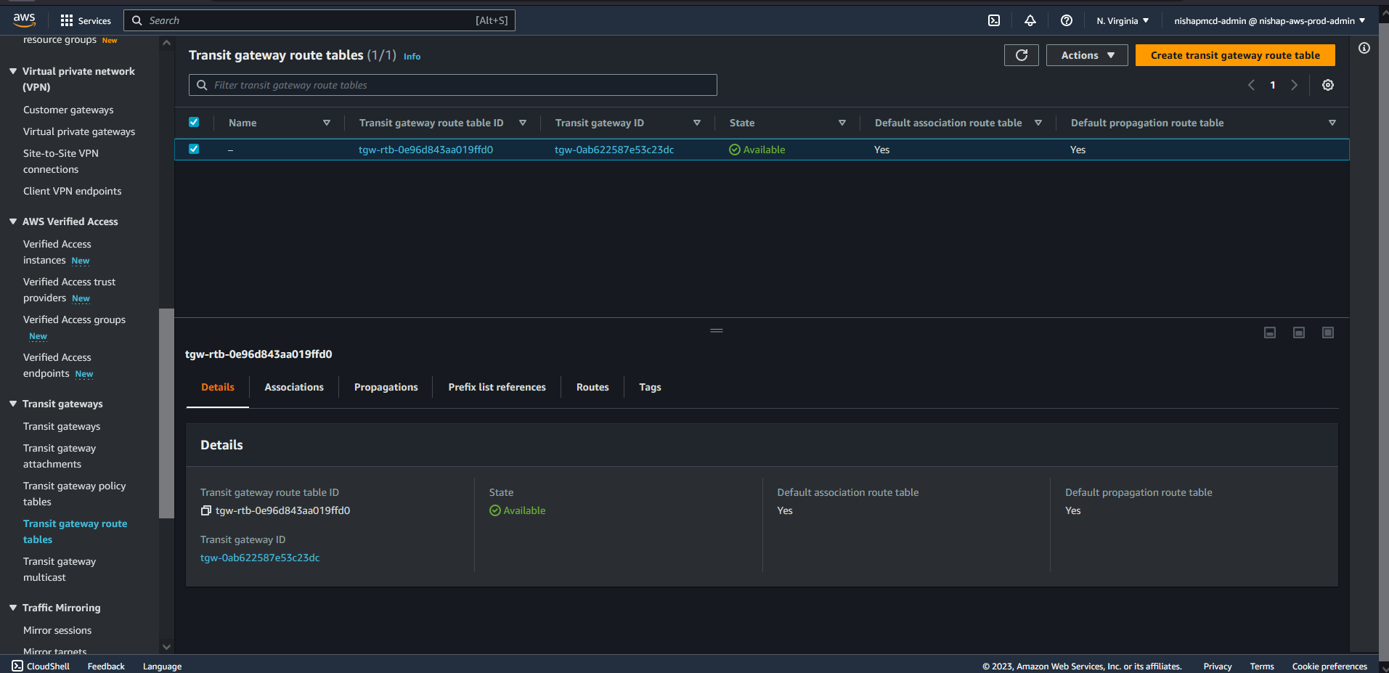Uncheck the tgw-rtb-0e96d843aa019ffd0 row checkbox
This screenshot has height=673, width=1389.
coord(194,149)
